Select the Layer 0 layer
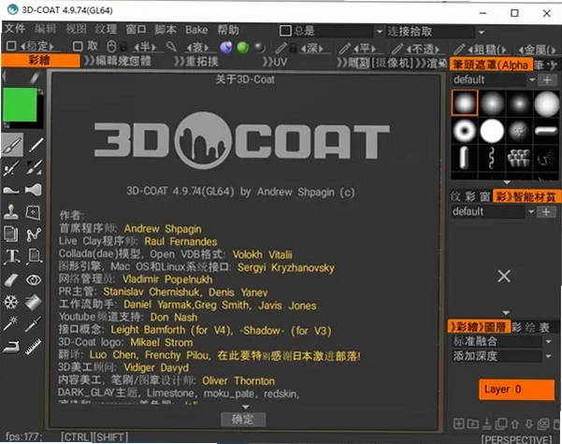 coord(516,390)
